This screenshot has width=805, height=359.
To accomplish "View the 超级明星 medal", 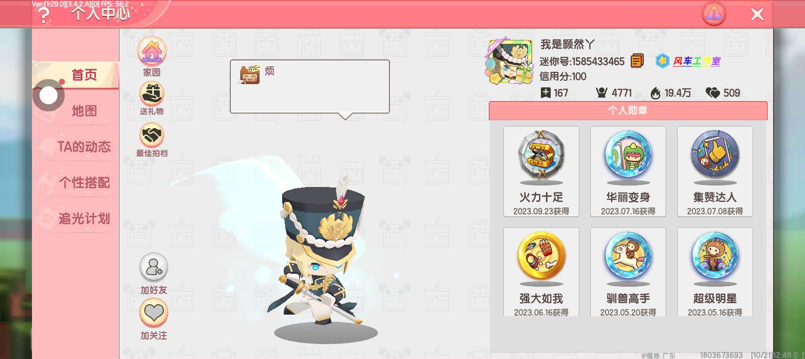I will (x=715, y=272).
